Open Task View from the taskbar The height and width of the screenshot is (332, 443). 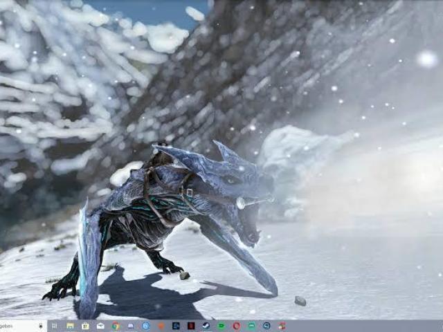55,326
